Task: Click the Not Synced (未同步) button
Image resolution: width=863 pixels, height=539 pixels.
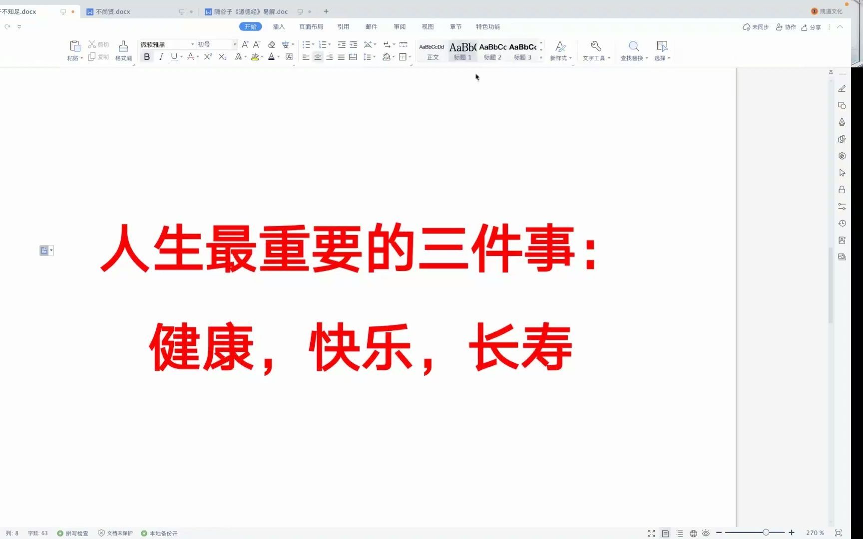Action: (x=756, y=27)
